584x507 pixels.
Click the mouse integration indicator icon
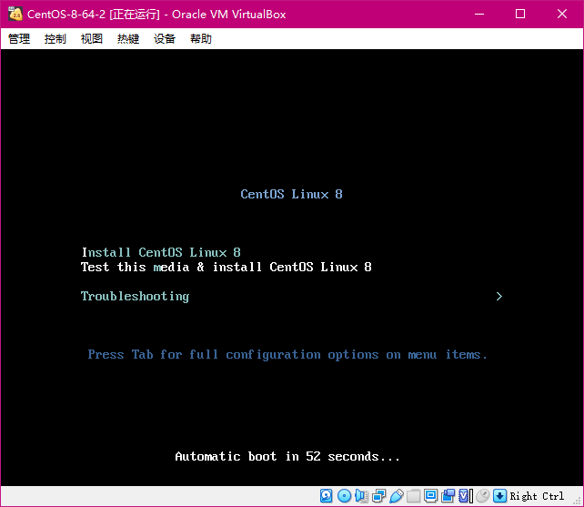click(483, 496)
